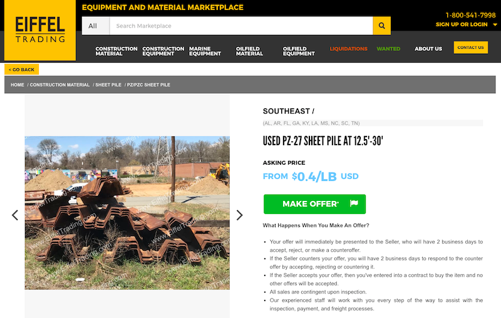Open Oilfield Material menu
The image size is (501, 318).
[x=249, y=51]
